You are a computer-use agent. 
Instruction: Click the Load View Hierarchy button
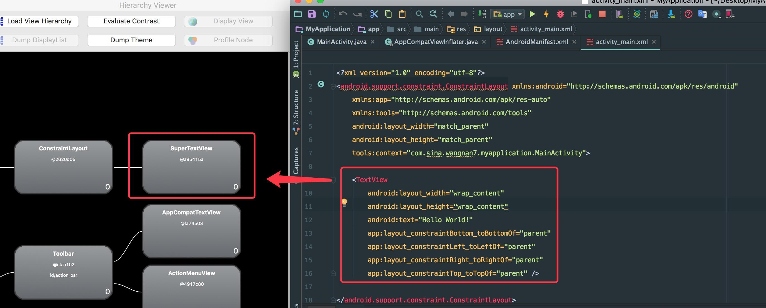pos(39,21)
